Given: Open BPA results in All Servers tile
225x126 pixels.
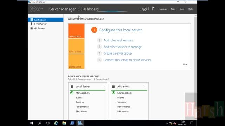Looking at the screenshot, I should click(x=123, y=111).
